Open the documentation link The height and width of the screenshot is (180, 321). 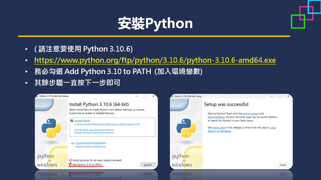tap(216, 117)
